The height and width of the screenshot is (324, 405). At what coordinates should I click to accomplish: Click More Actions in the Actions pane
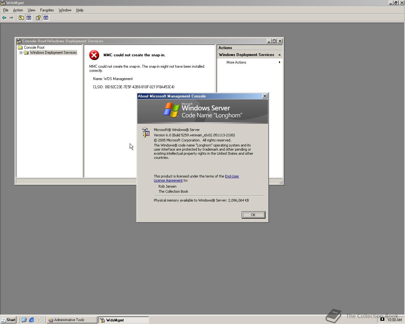[236, 62]
